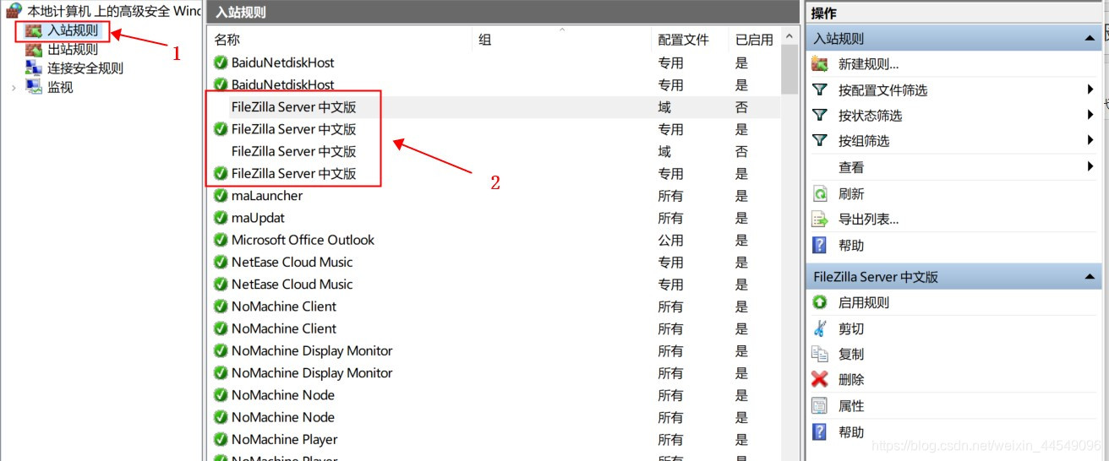Sort by the 已启用 column header
The width and height of the screenshot is (1109, 461).
point(755,40)
